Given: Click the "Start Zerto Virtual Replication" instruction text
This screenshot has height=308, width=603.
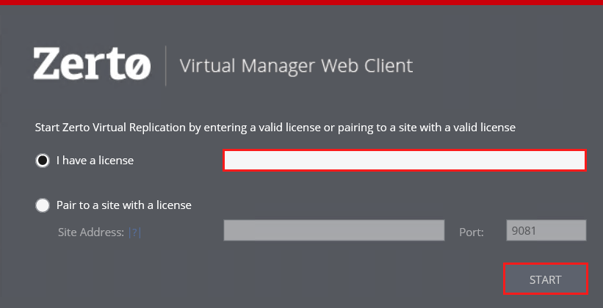Looking at the screenshot, I should click(110, 128).
